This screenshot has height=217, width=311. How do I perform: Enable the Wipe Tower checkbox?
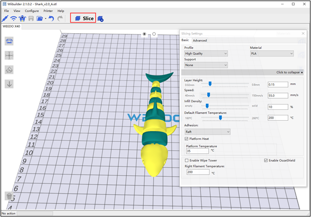click(x=186, y=160)
